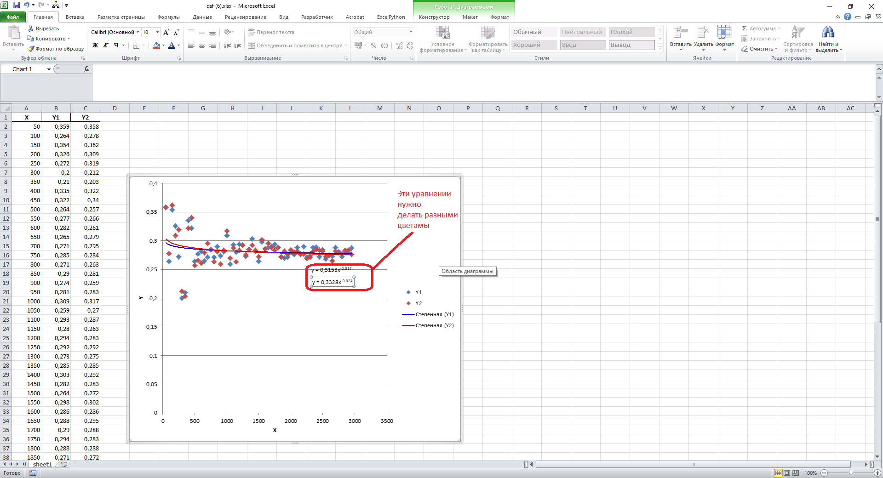Select the Нейтральный cell style

[x=583, y=32]
